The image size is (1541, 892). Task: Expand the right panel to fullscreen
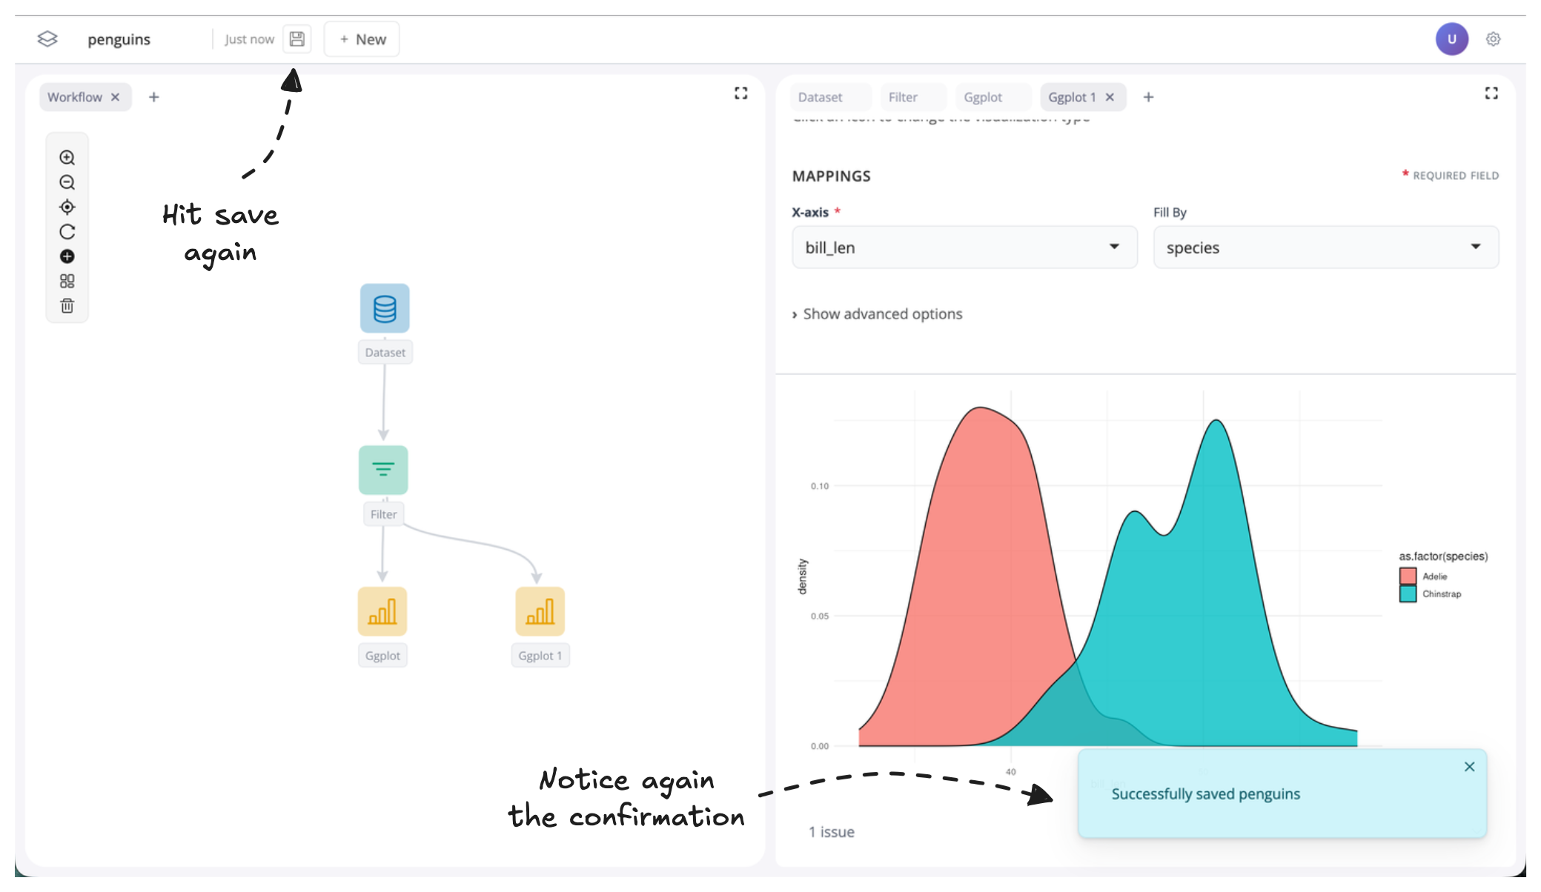(x=1491, y=93)
